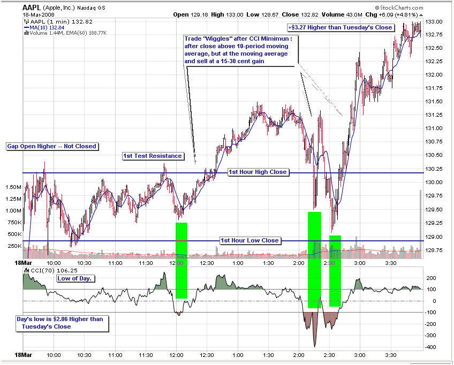
Task: Click the 128.75 price axis label
Action: click(434, 250)
